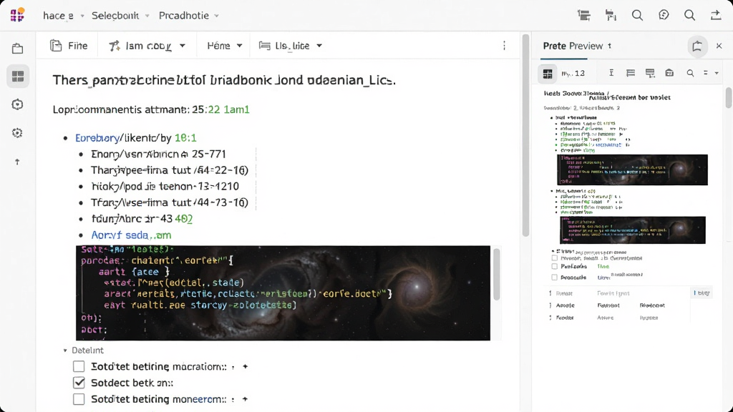
Task: Open the vertical three-dot menu in editor toolbar
Action: 504,46
